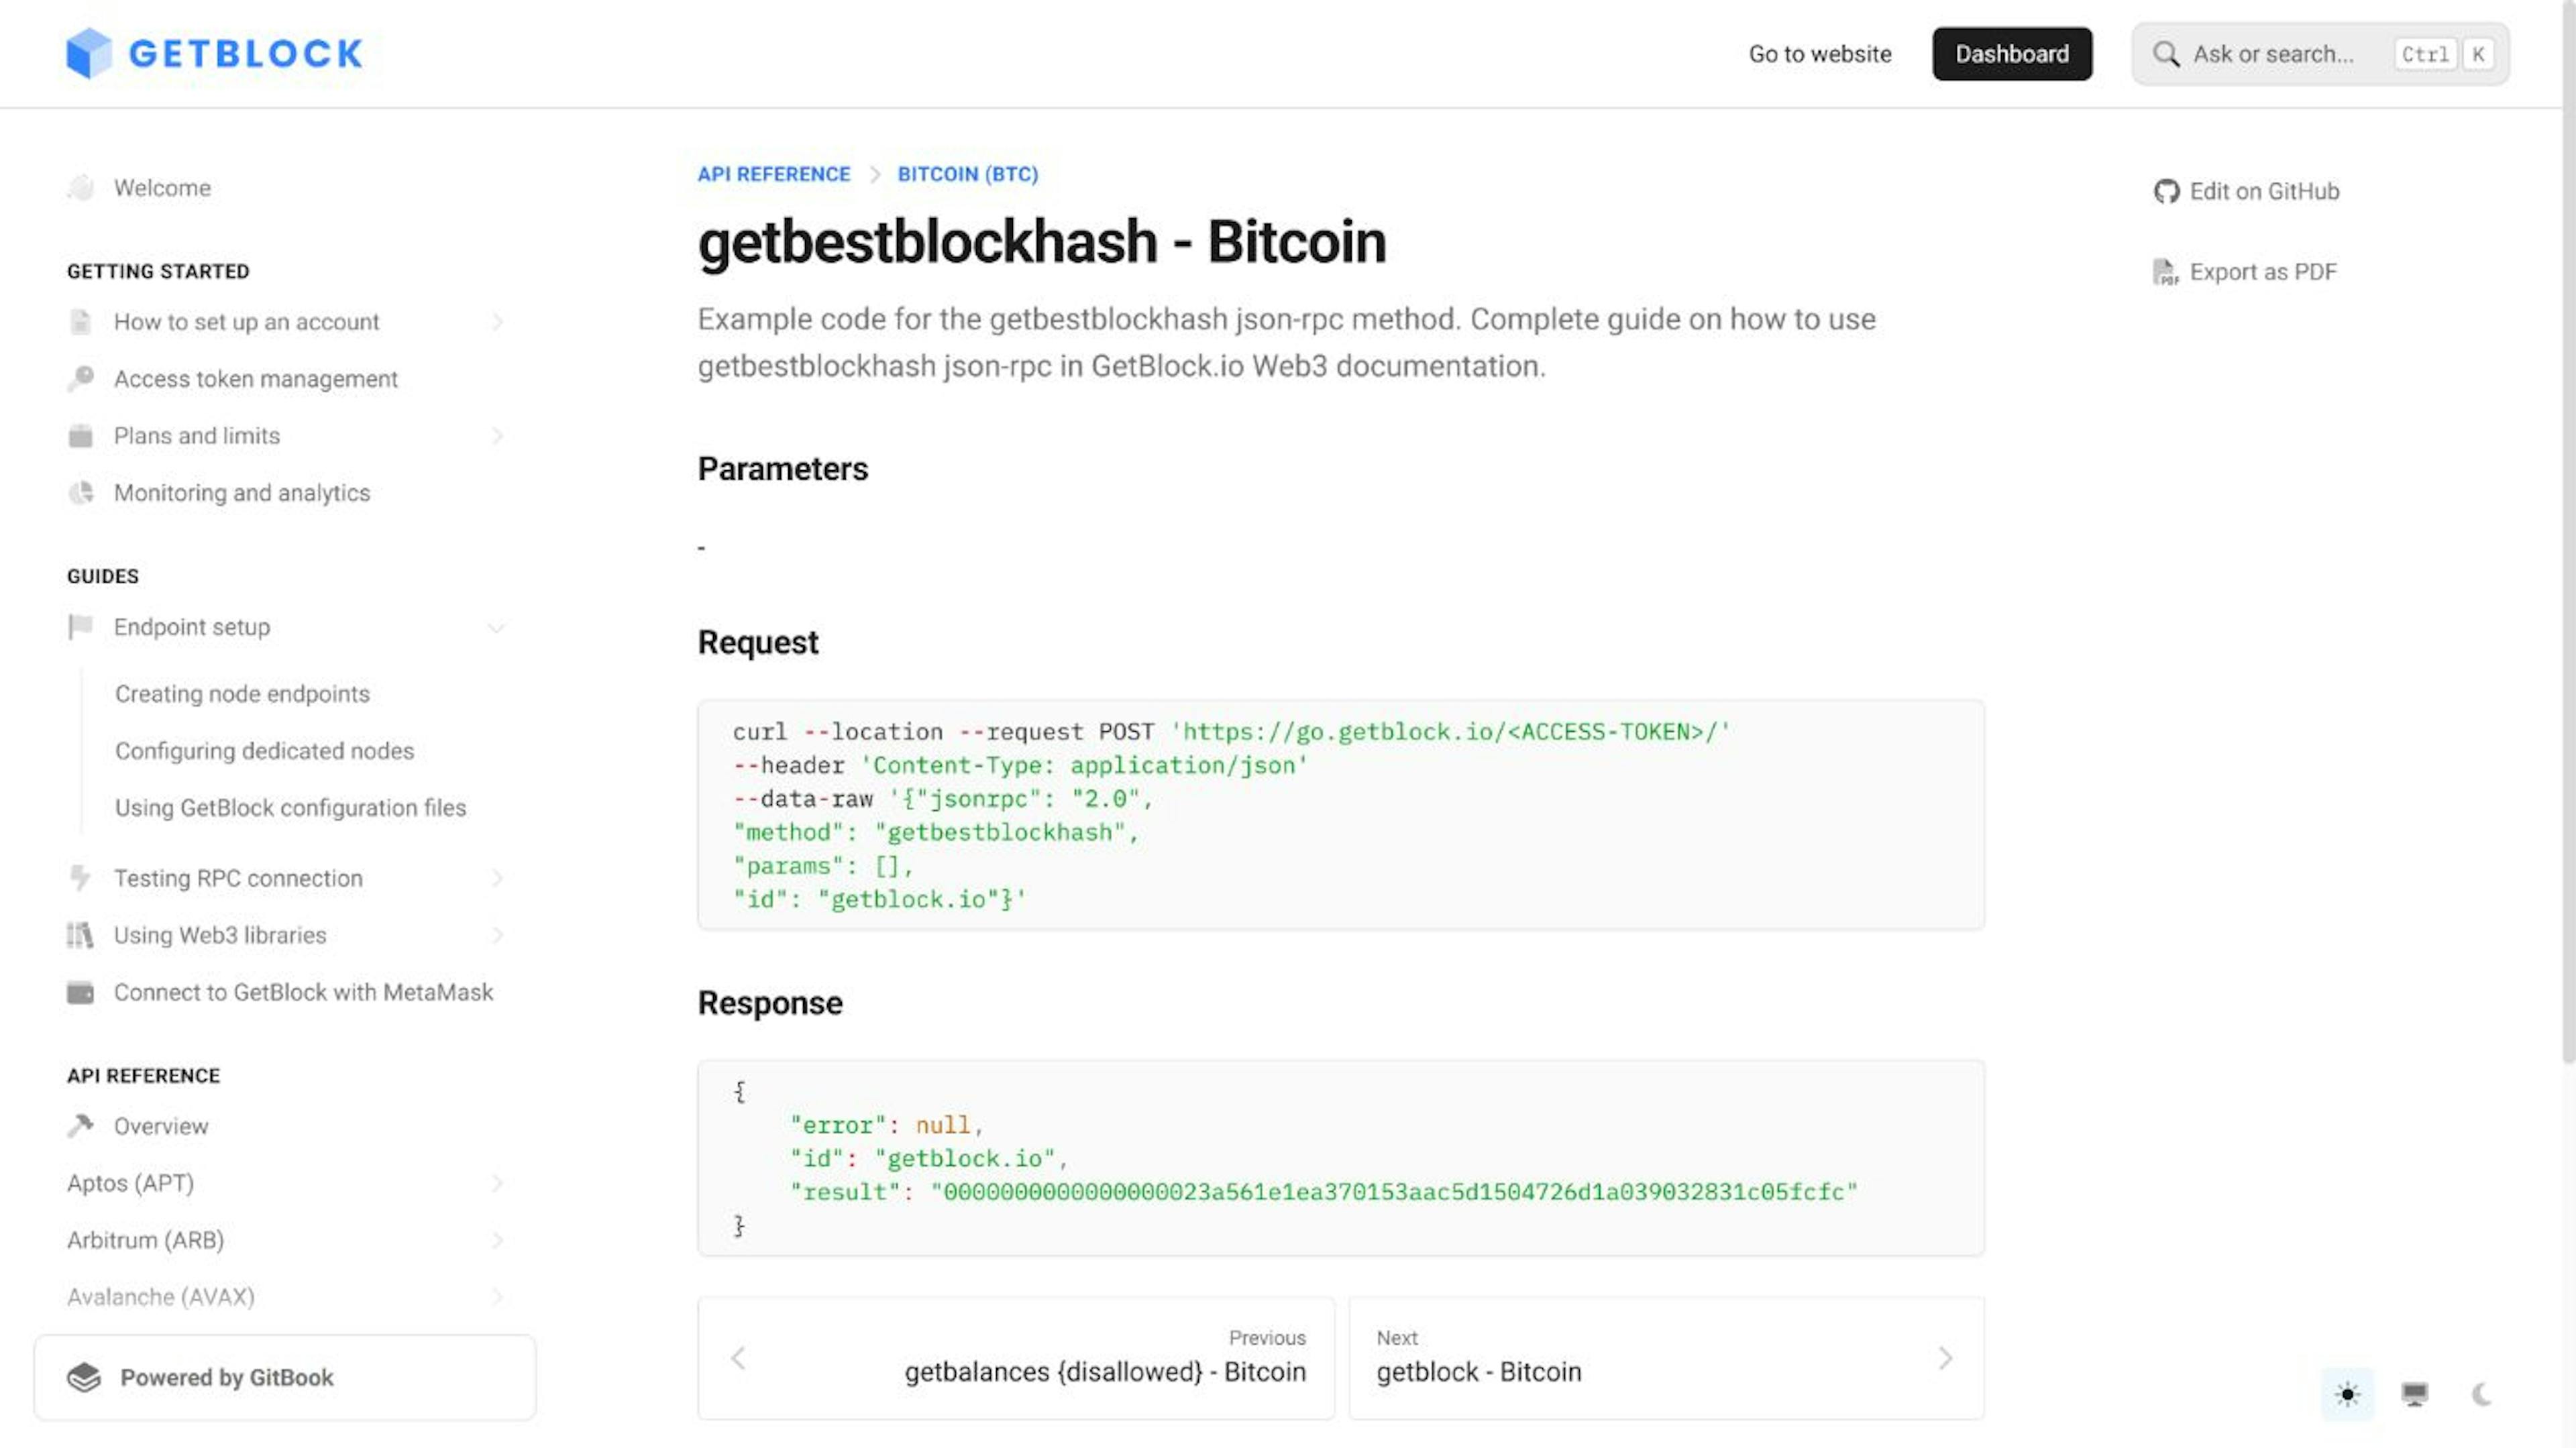Click the GetBlock cube logo icon

tap(89, 53)
